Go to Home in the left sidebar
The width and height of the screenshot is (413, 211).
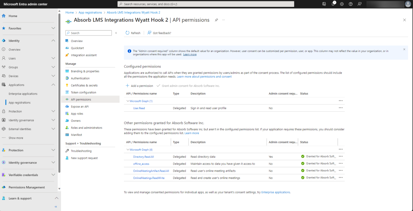coord(13,16)
